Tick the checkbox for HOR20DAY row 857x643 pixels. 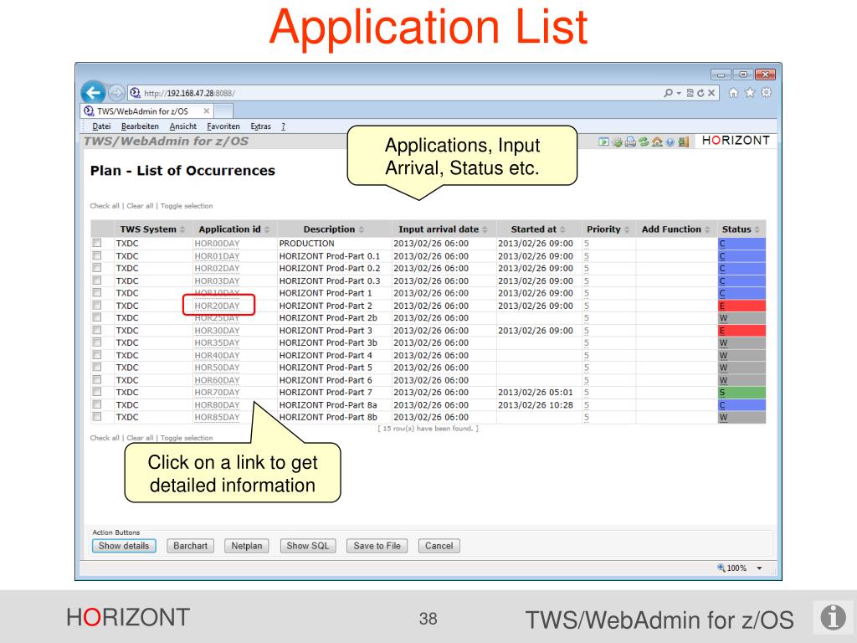point(97,305)
